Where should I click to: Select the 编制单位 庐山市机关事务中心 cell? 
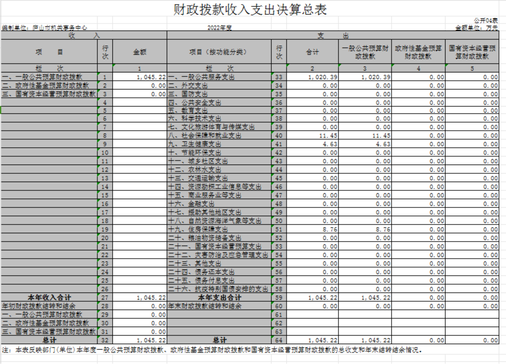(x=45, y=28)
